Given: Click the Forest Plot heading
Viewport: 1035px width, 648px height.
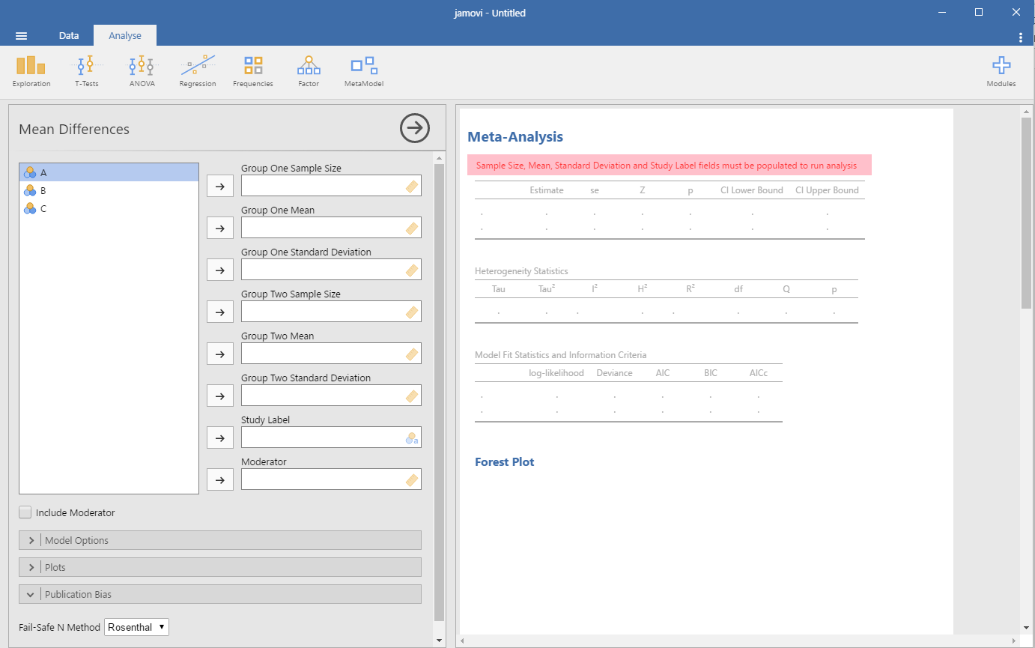Looking at the screenshot, I should pyautogui.click(x=505, y=462).
